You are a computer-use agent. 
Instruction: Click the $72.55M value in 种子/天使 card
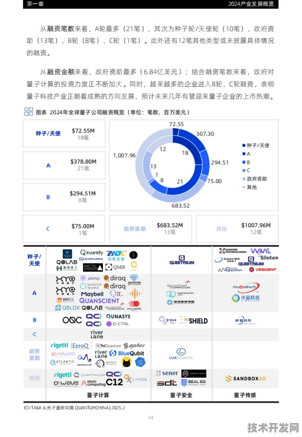pos(83,130)
